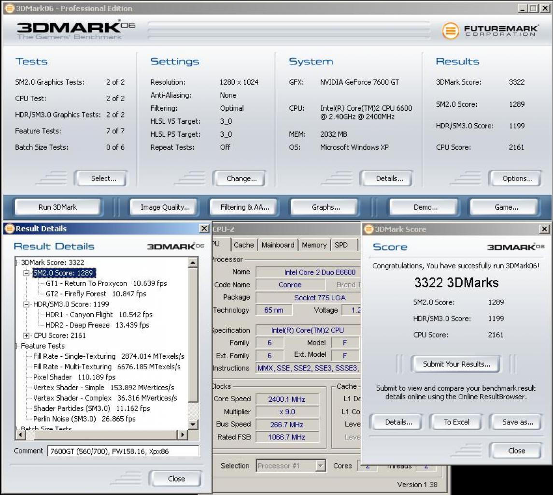Click the vertical scrollbar thumb in results tree
Viewport: 553px width, 495px height.
click(193, 335)
